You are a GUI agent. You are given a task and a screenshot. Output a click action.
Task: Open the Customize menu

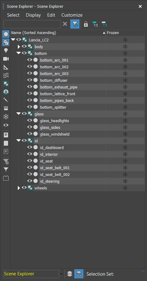[72, 15]
